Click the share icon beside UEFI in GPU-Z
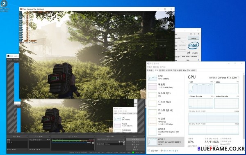 (189, 53)
